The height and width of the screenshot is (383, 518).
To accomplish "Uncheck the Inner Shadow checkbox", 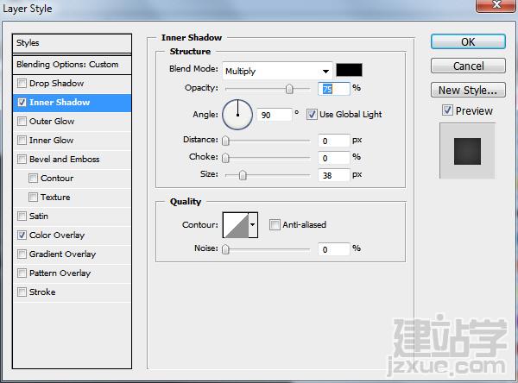I will pos(22,103).
